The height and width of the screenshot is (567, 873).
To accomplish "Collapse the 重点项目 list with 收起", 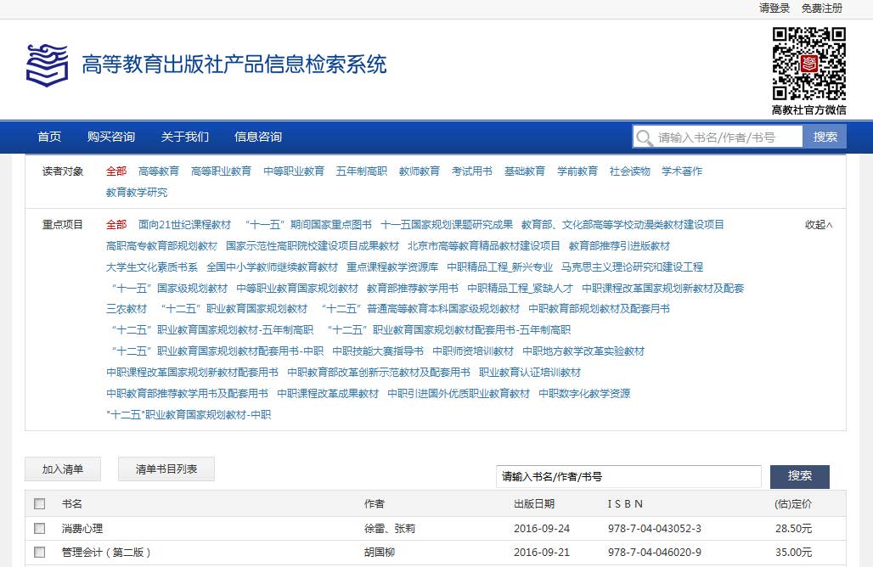I will (x=819, y=225).
